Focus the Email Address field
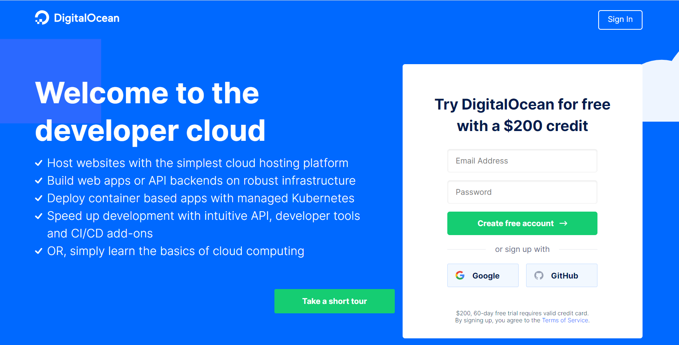The image size is (679, 345). 522,161
